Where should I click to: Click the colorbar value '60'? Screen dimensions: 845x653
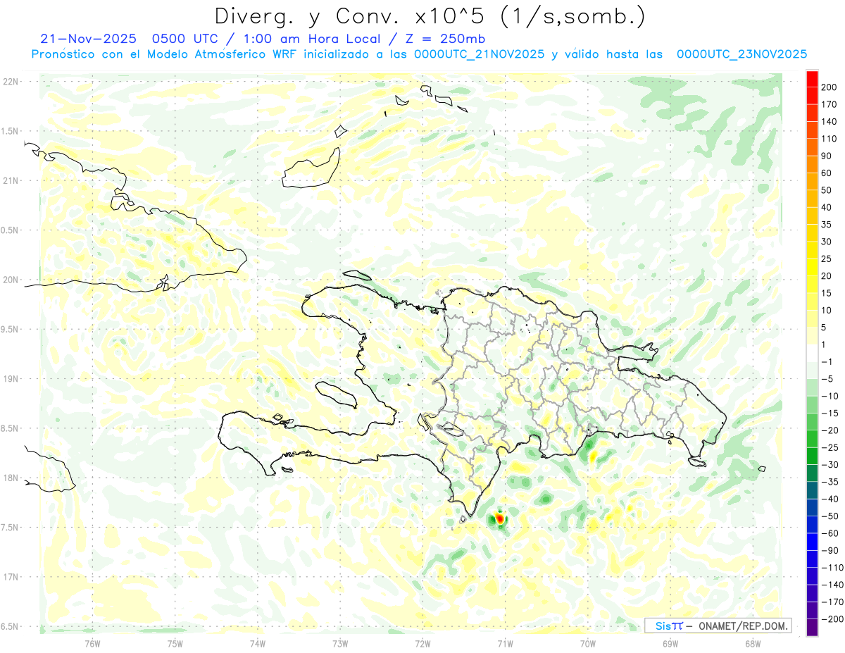[827, 173]
